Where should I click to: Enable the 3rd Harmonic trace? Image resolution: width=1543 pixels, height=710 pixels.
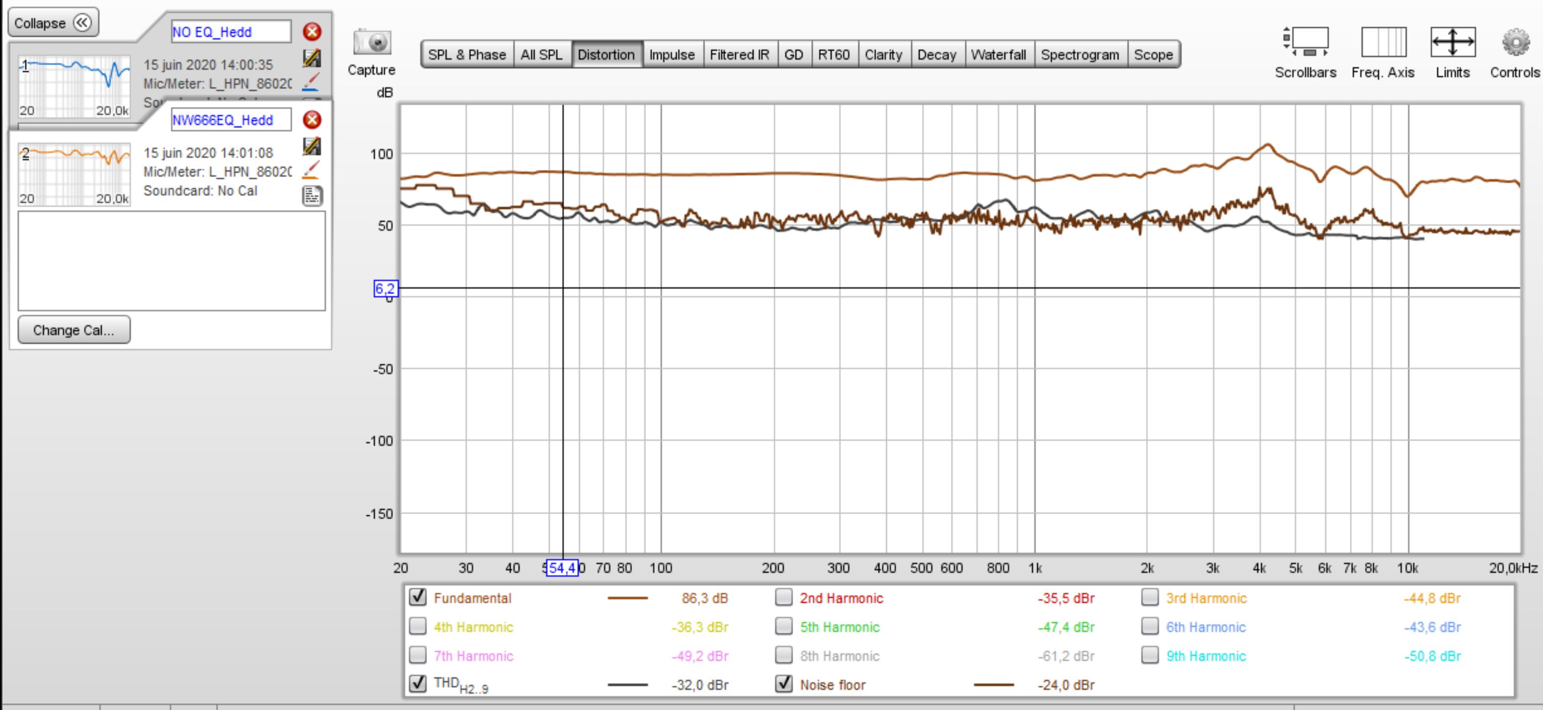[x=1149, y=597]
